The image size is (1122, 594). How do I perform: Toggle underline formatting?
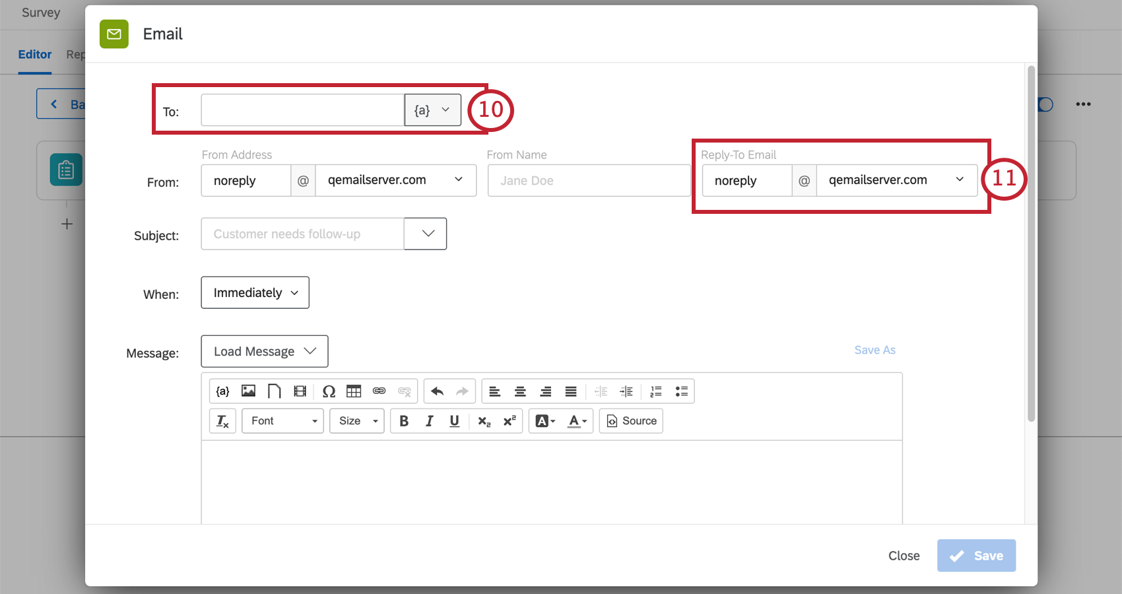click(454, 420)
